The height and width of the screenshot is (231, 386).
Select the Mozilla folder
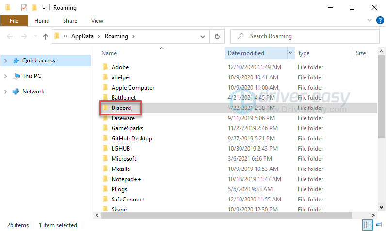tap(120, 169)
